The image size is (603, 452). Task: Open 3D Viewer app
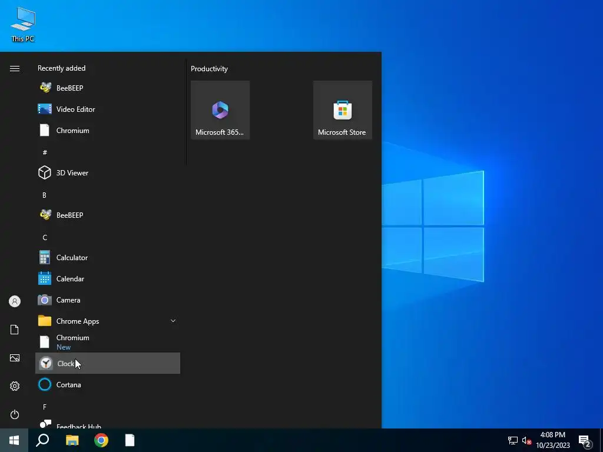(108, 172)
